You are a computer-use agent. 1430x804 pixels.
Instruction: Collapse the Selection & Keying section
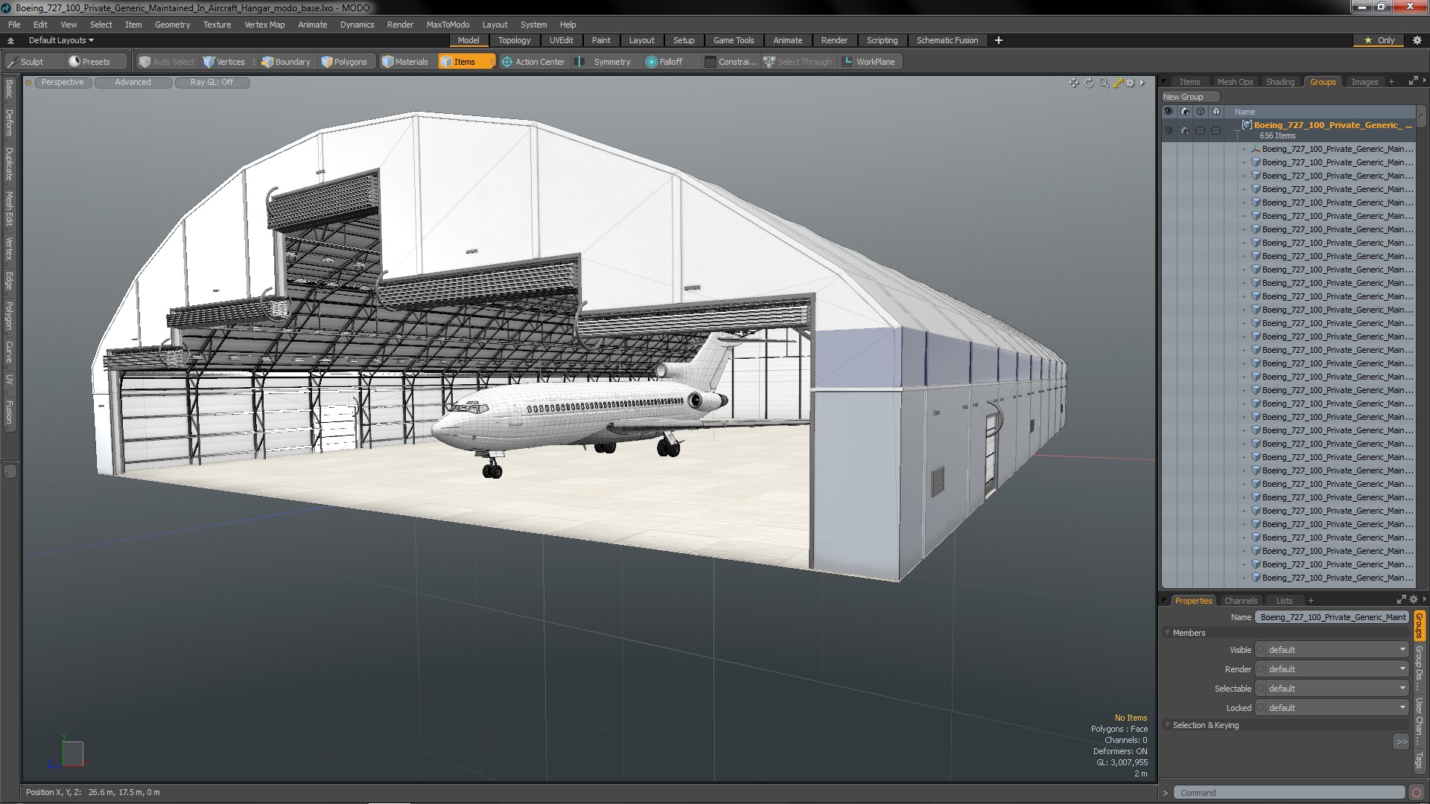1168,725
